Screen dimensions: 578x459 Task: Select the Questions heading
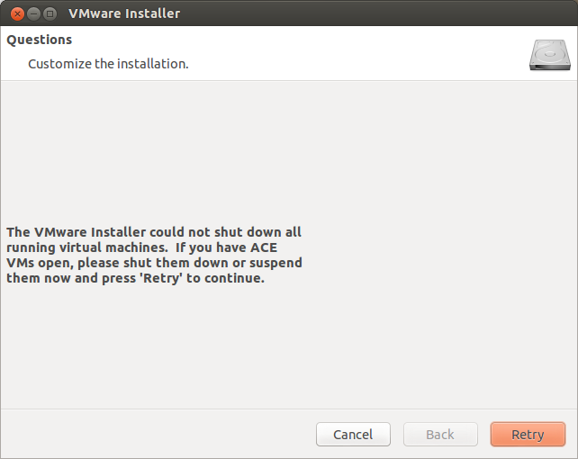coord(40,40)
